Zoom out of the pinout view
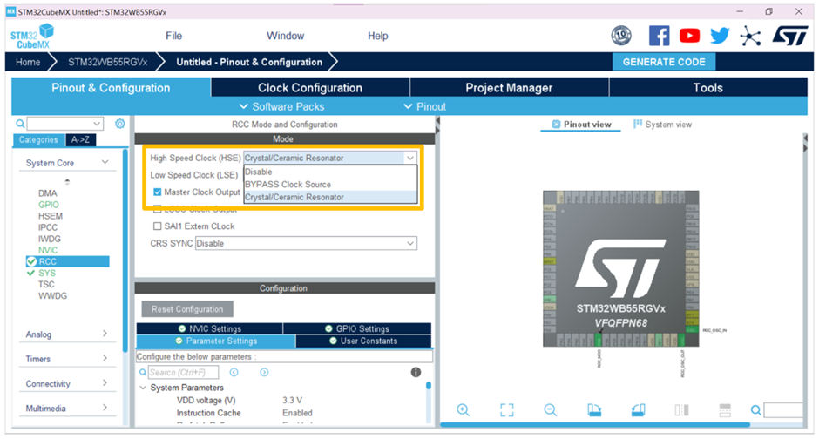 pyautogui.click(x=550, y=409)
